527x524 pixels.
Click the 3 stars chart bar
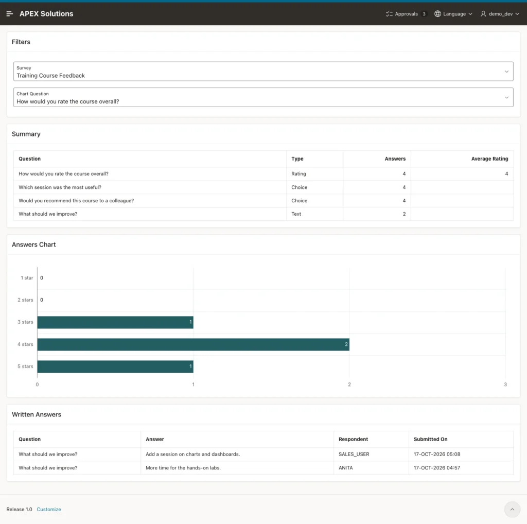115,322
